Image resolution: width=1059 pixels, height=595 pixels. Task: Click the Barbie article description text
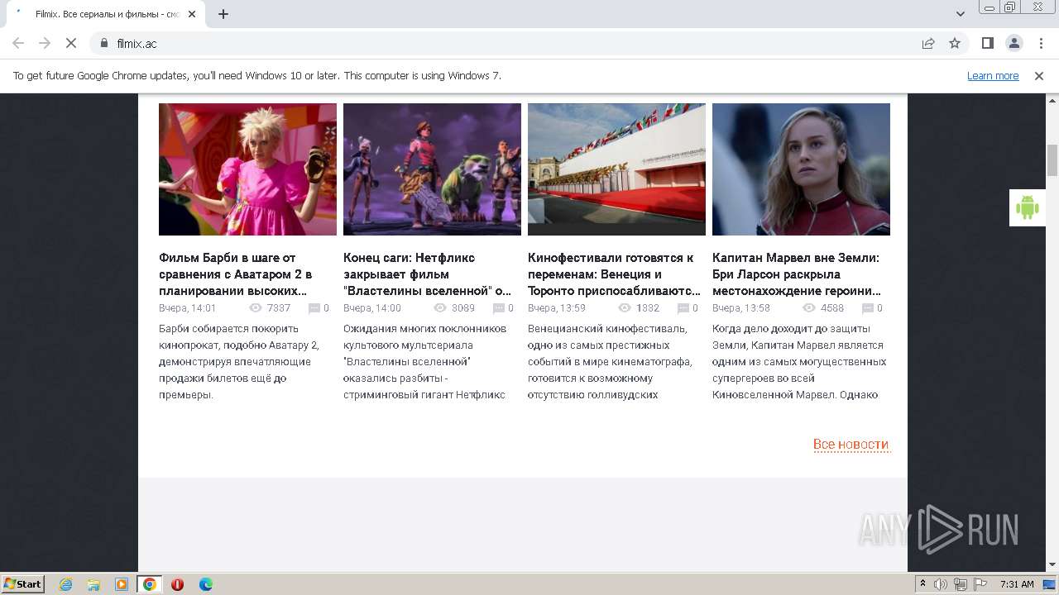coord(239,362)
